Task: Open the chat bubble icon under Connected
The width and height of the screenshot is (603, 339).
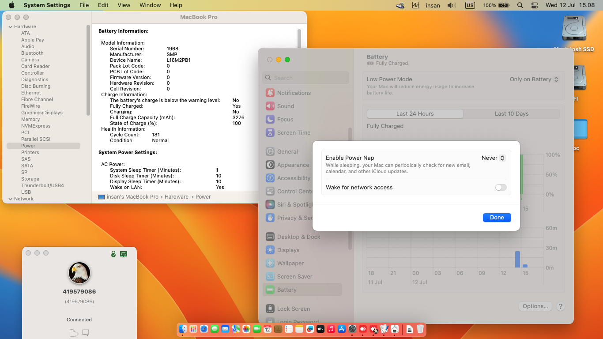Action: 86,333
